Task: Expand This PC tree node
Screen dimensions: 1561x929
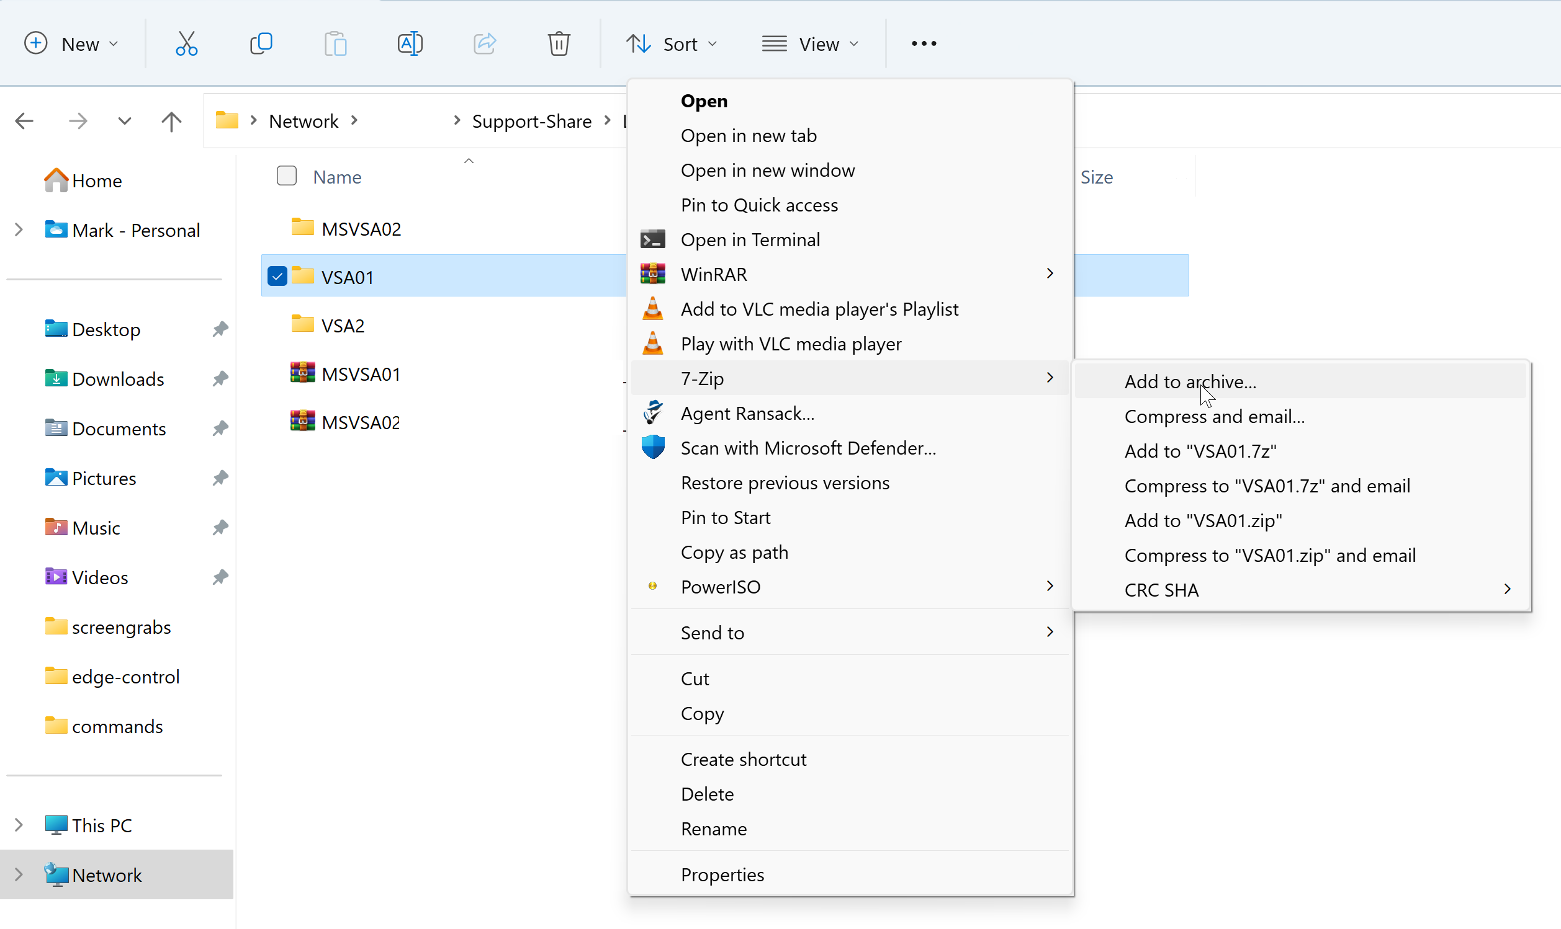Action: (19, 825)
